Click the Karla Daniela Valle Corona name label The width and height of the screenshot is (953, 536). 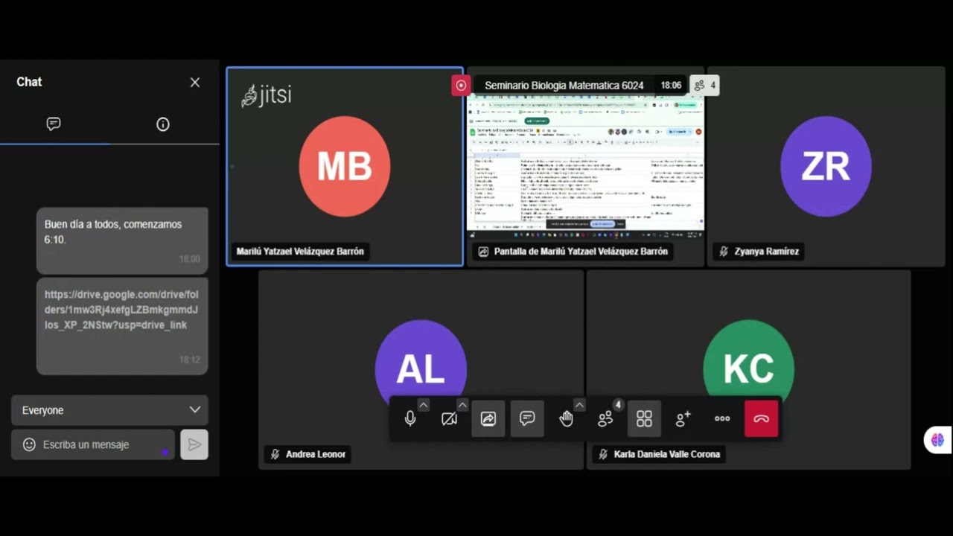click(x=667, y=454)
